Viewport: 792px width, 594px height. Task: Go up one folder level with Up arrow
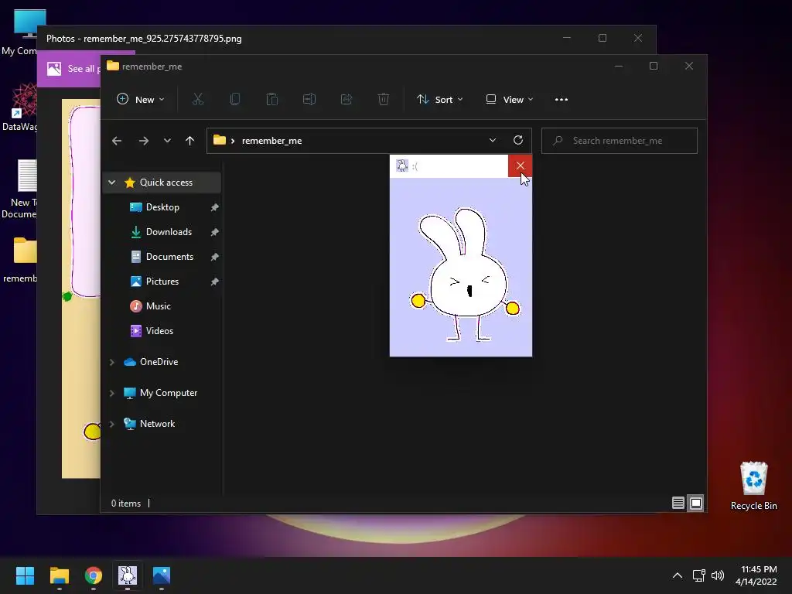click(189, 140)
